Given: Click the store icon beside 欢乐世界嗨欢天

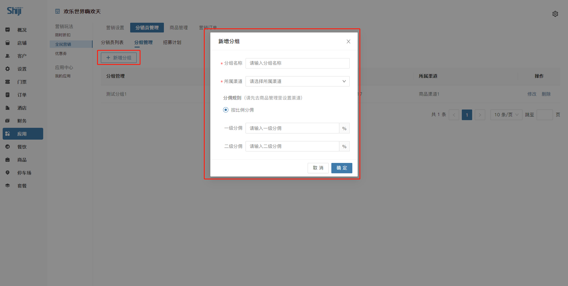Looking at the screenshot, I should click(x=57, y=12).
